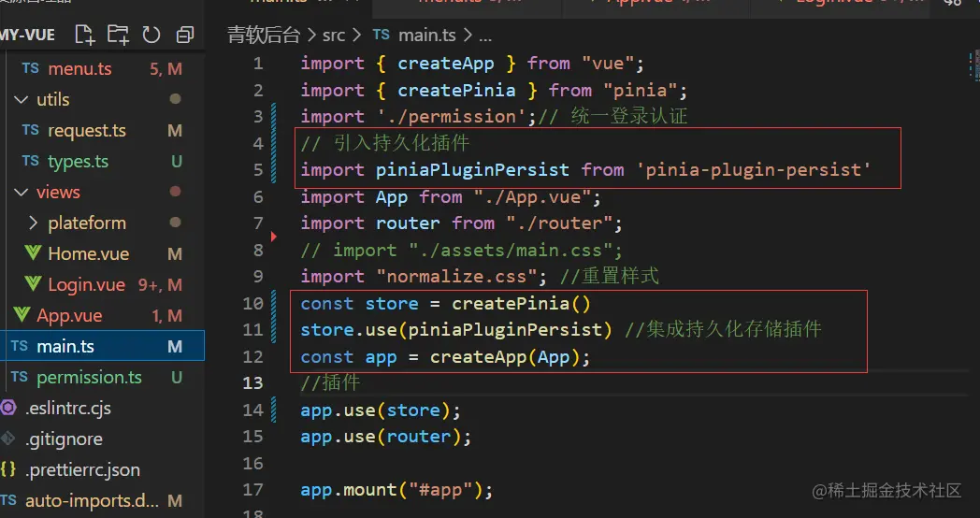Click the createApp import from "vue" line

tap(472, 64)
